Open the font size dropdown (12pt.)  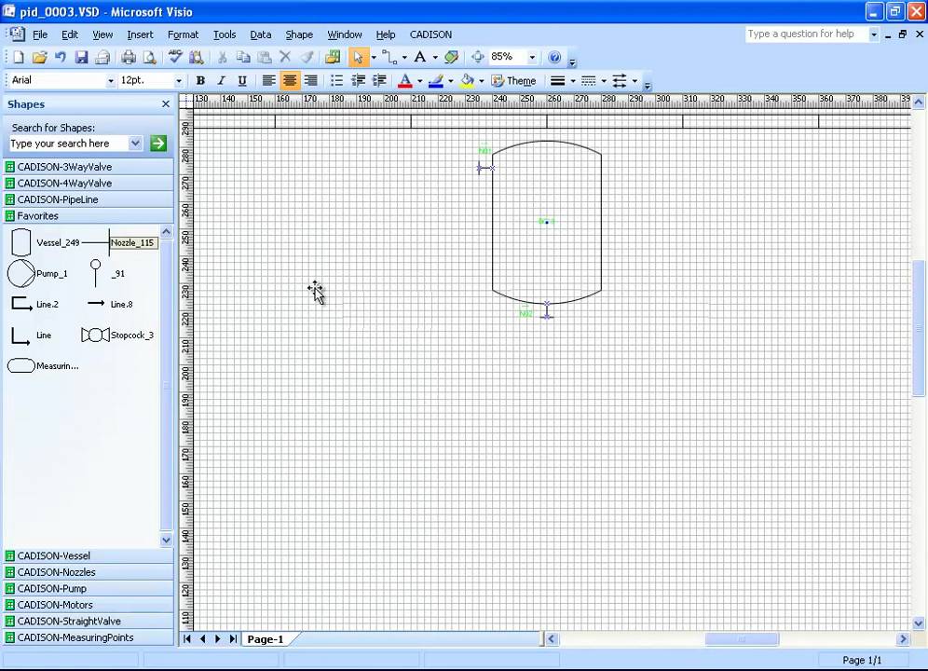tap(178, 80)
